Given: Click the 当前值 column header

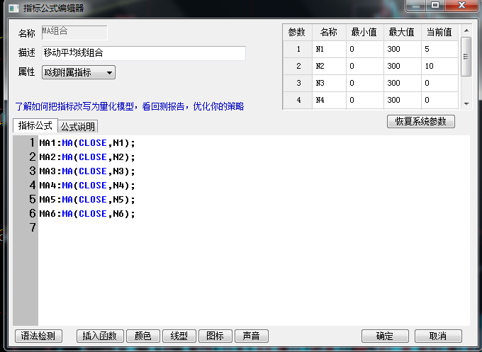Looking at the screenshot, I should pos(439,32).
